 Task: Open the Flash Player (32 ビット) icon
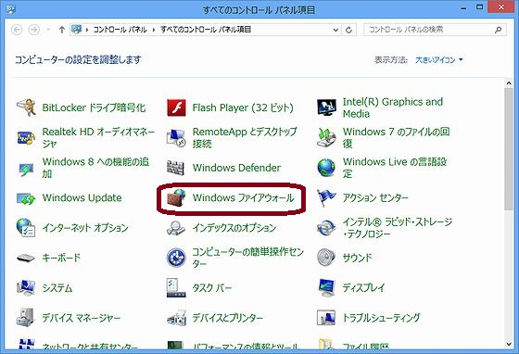coord(176,107)
